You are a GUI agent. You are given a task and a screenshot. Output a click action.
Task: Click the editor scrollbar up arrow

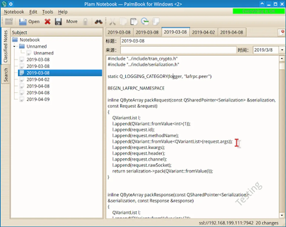click(x=282, y=59)
